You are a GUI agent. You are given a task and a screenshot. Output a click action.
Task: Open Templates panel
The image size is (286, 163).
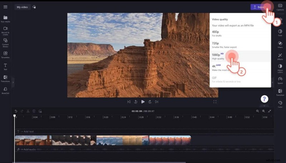(x=5, y=55)
